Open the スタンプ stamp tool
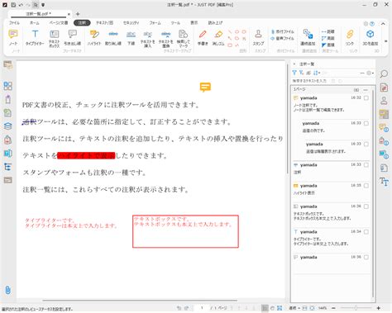Viewport: 392px width, 313px height. [x=258, y=37]
